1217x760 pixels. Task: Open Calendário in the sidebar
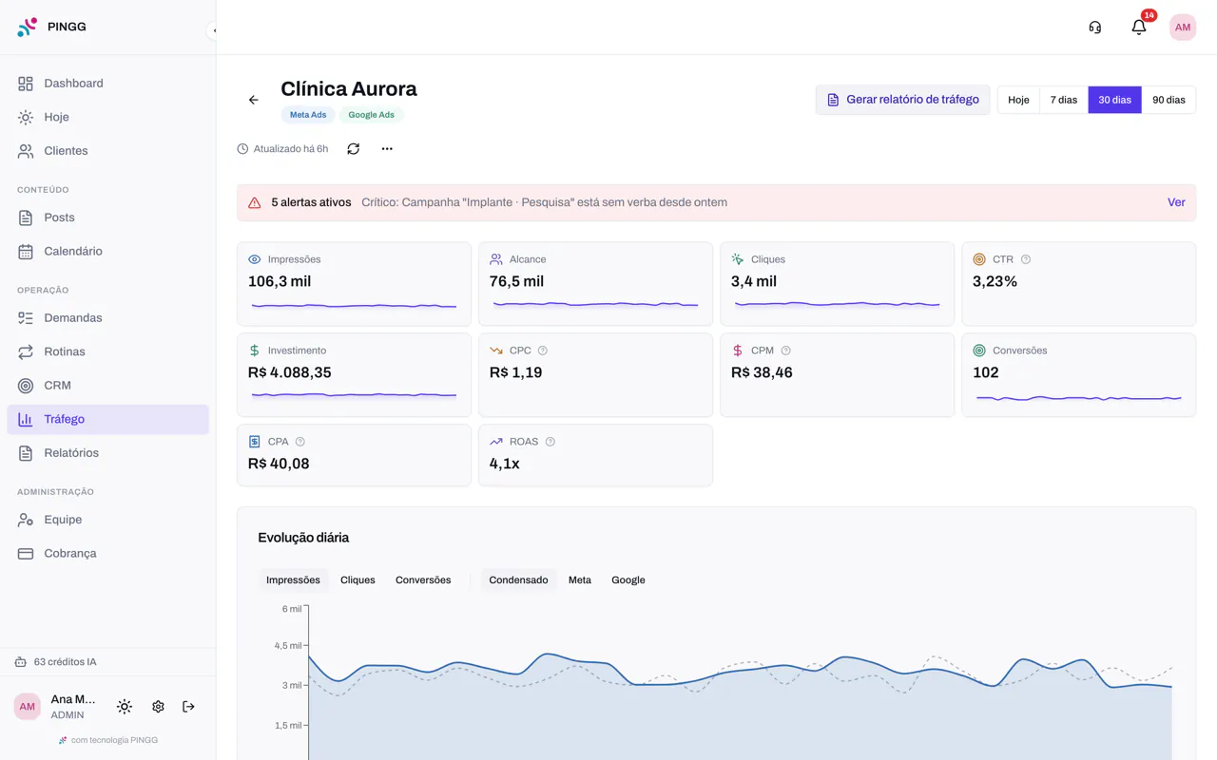108,252
